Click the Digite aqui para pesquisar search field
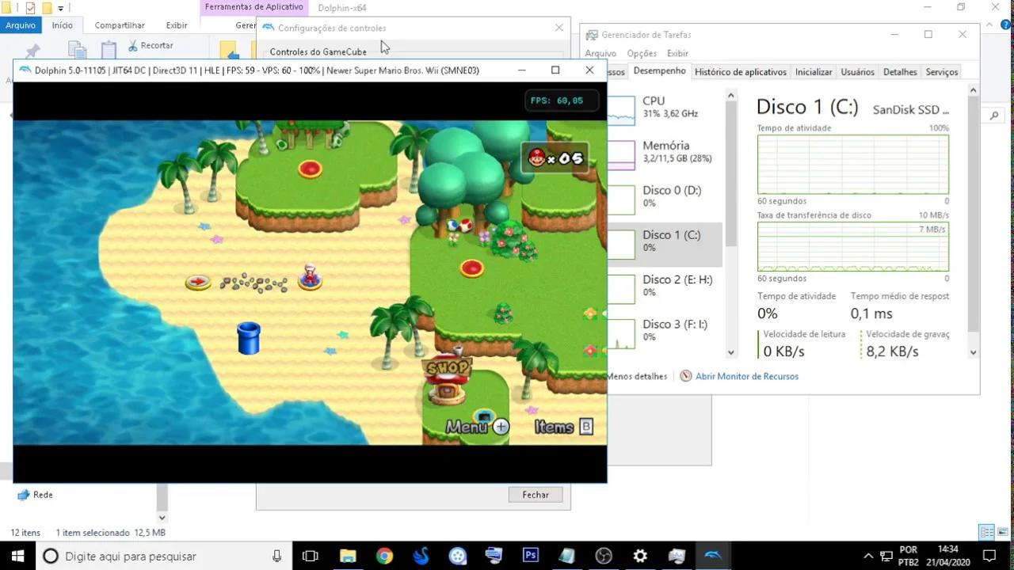The image size is (1014, 570). (x=131, y=556)
